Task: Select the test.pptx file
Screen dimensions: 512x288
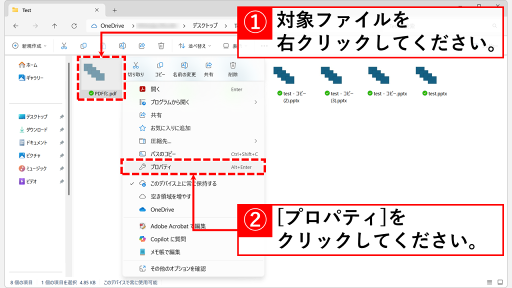Action: 433,81
